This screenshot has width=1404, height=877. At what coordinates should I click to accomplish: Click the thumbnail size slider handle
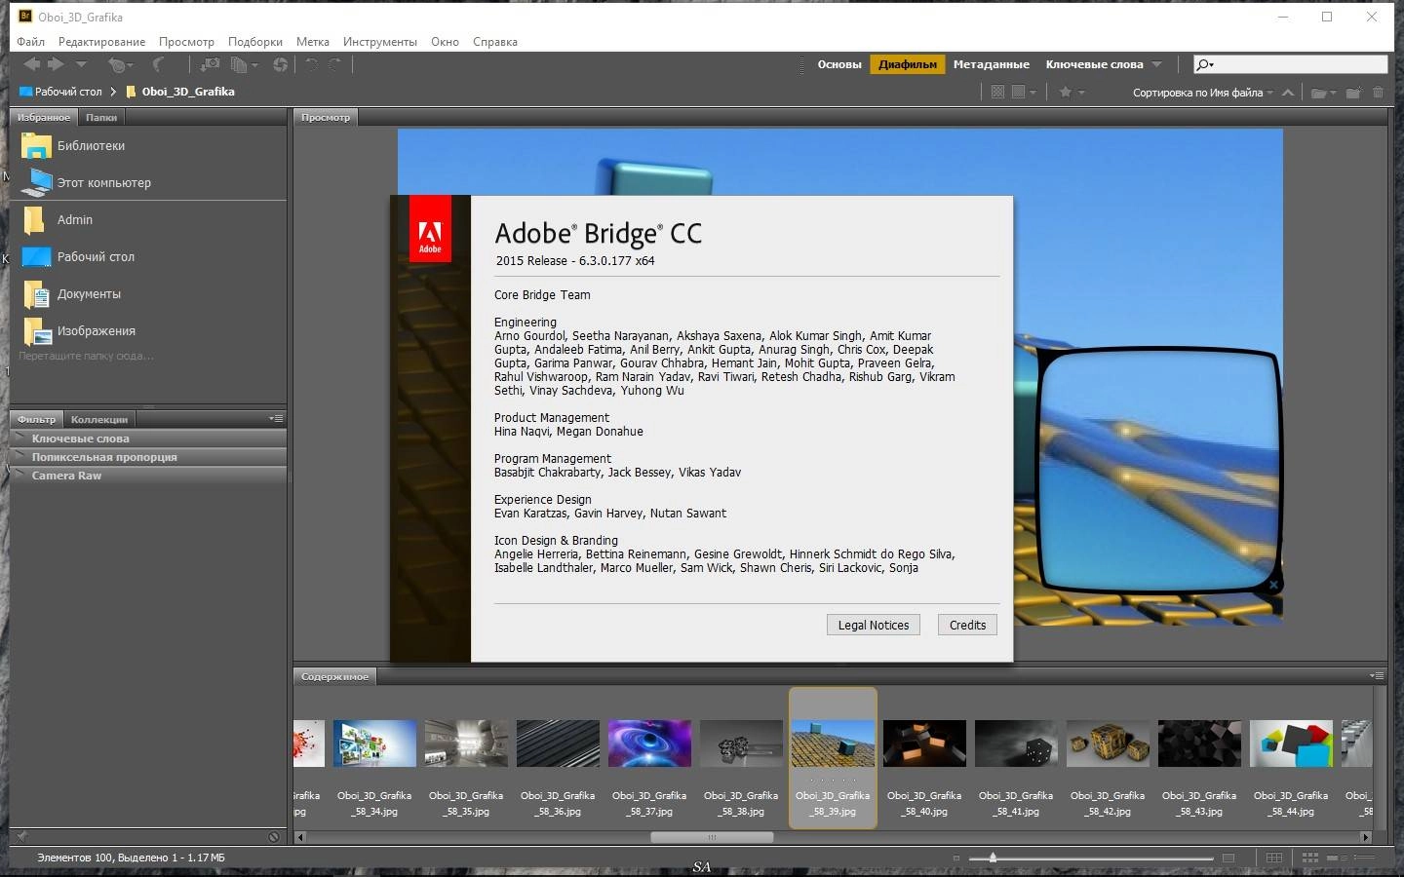(993, 858)
